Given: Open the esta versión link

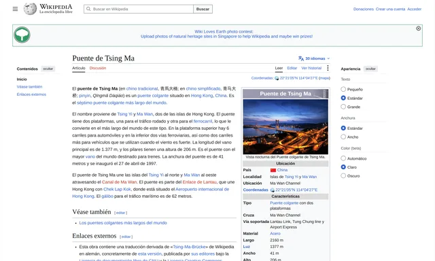Looking at the screenshot, I should [x=150, y=254].
